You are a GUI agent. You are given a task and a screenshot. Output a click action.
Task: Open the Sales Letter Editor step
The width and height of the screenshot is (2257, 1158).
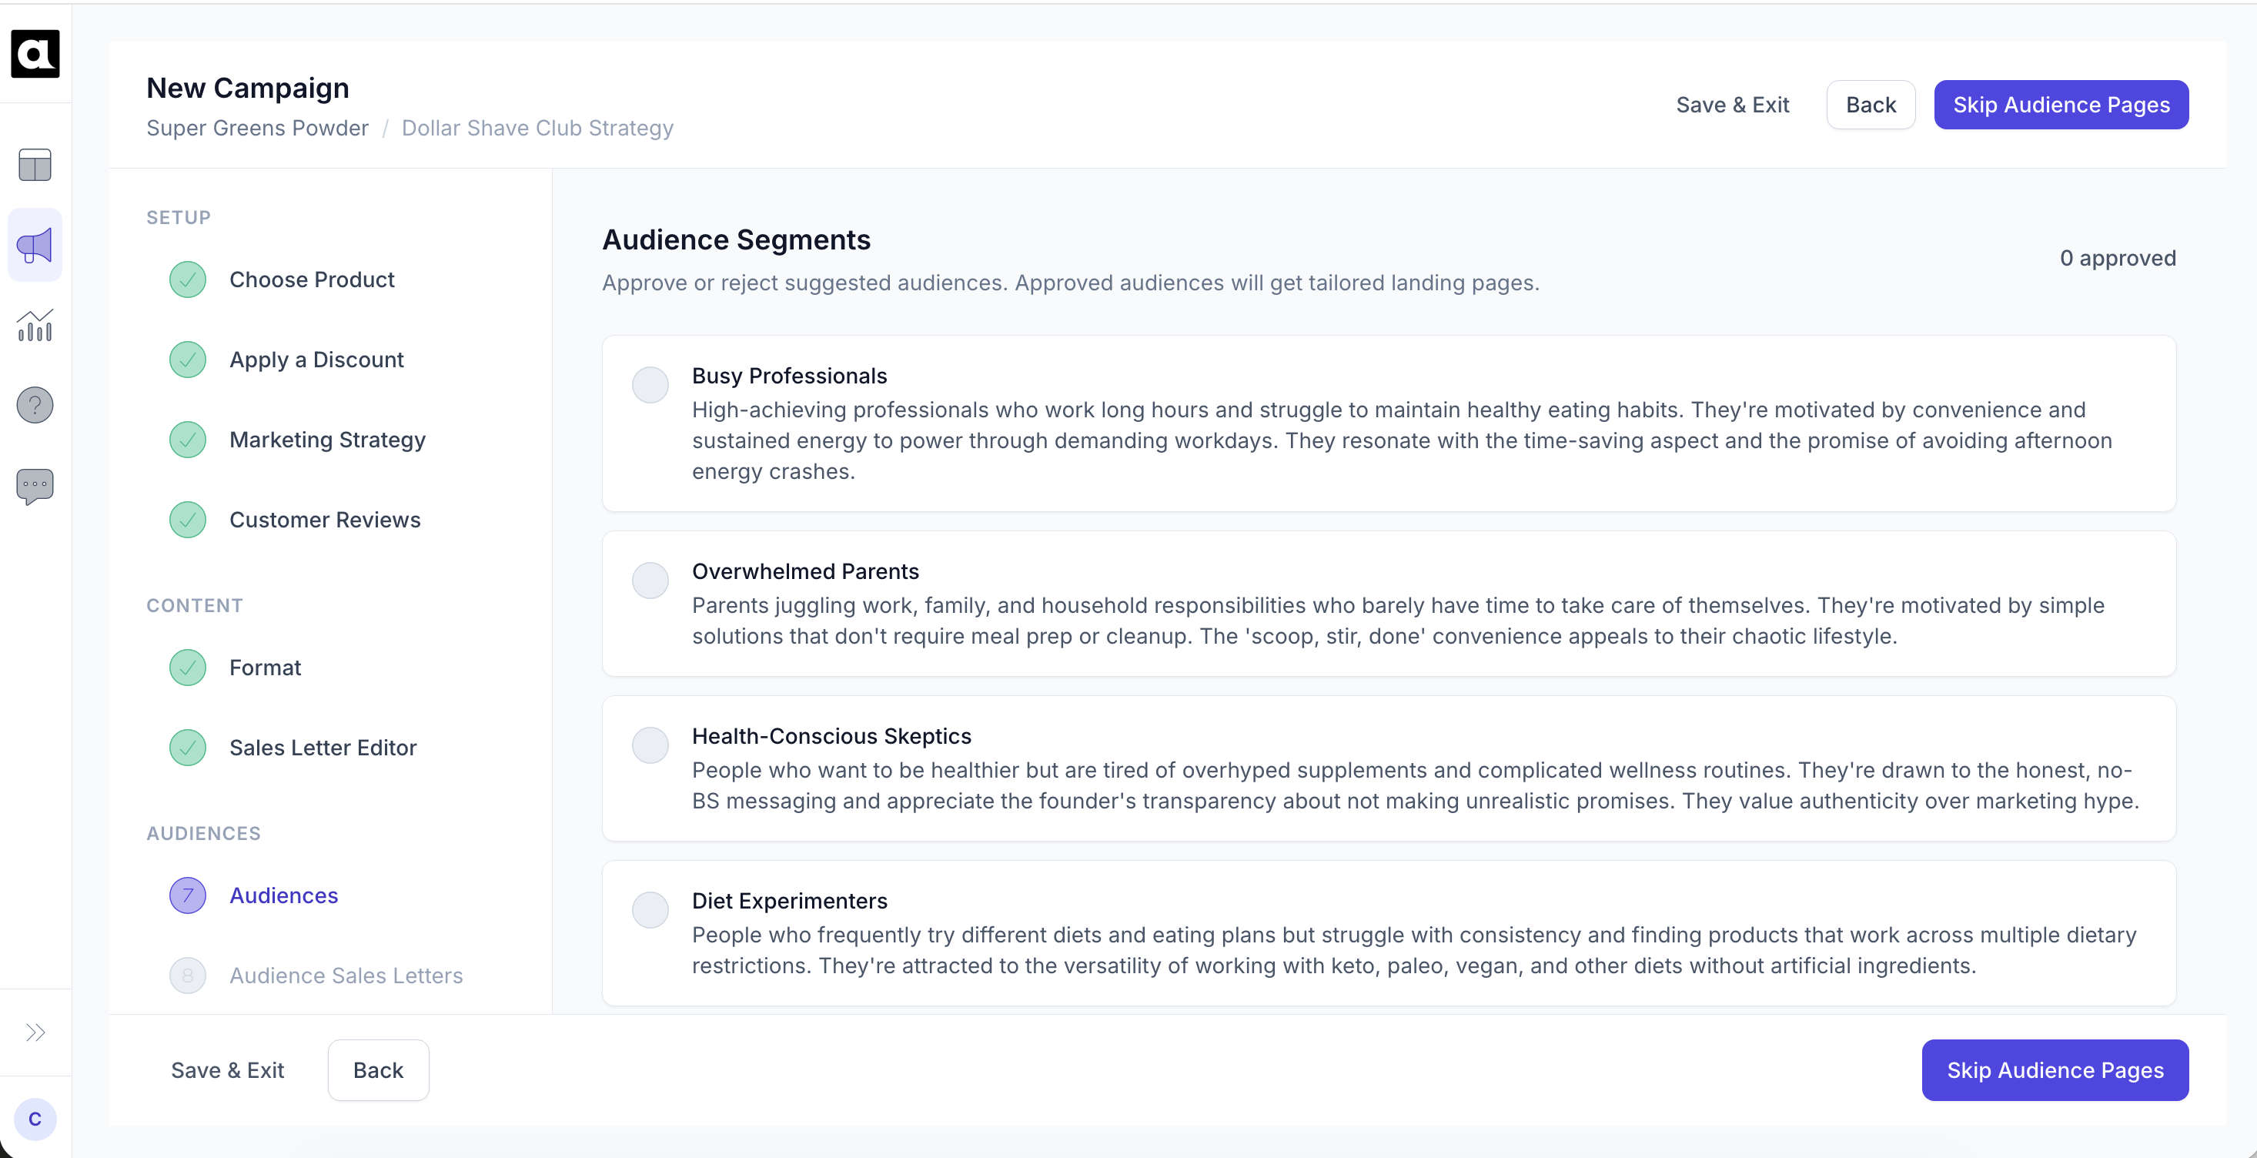(x=323, y=748)
